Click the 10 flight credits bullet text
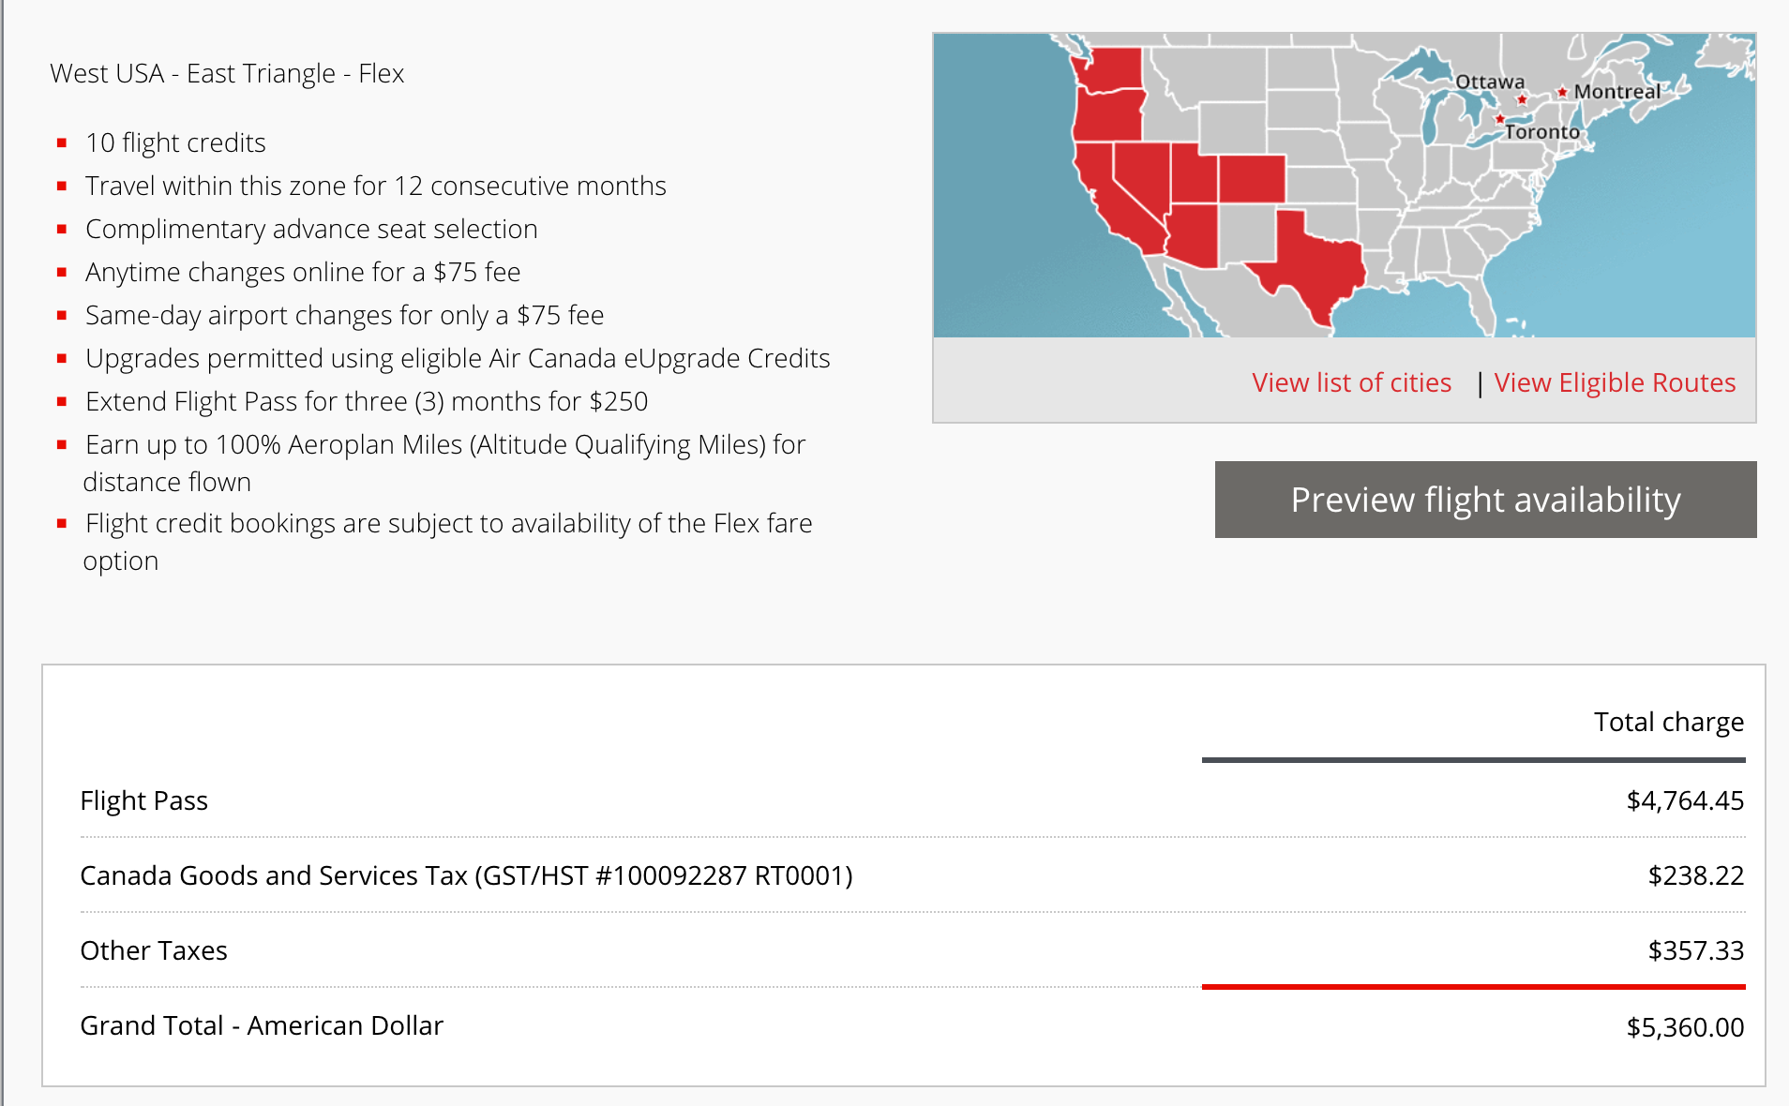Image resolution: width=1789 pixels, height=1106 pixels. pyautogui.click(x=175, y=142)
